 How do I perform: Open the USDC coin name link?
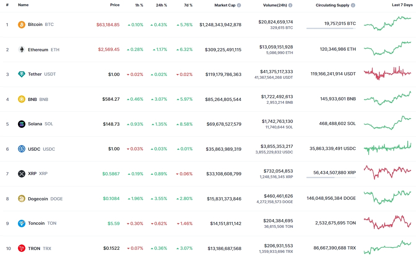[34, 149]
